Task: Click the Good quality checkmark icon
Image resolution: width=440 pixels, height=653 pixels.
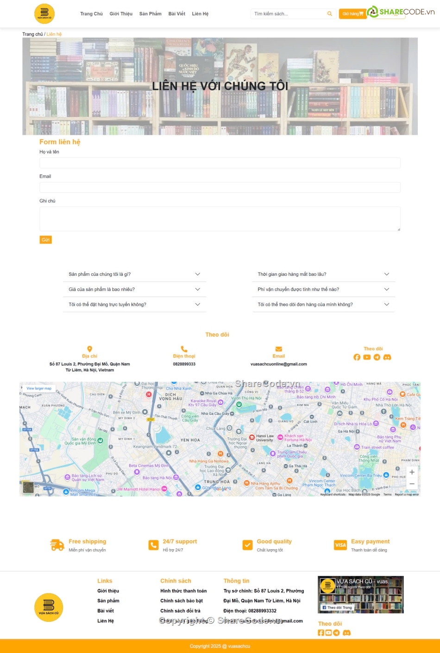Action: 248,545
